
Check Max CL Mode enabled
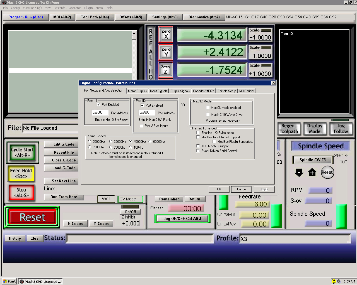208,108
